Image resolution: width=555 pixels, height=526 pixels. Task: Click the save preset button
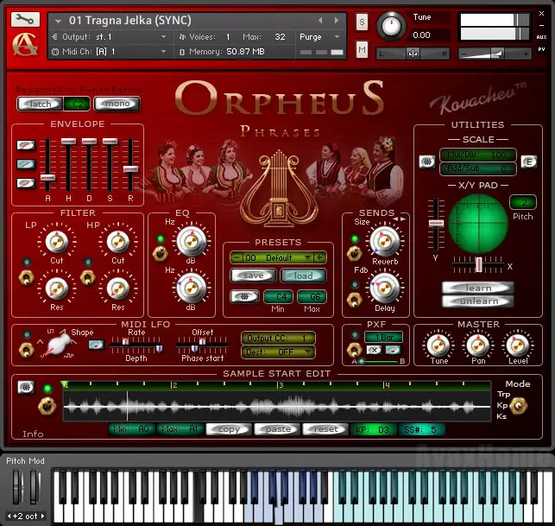click(x=253, y=276)
